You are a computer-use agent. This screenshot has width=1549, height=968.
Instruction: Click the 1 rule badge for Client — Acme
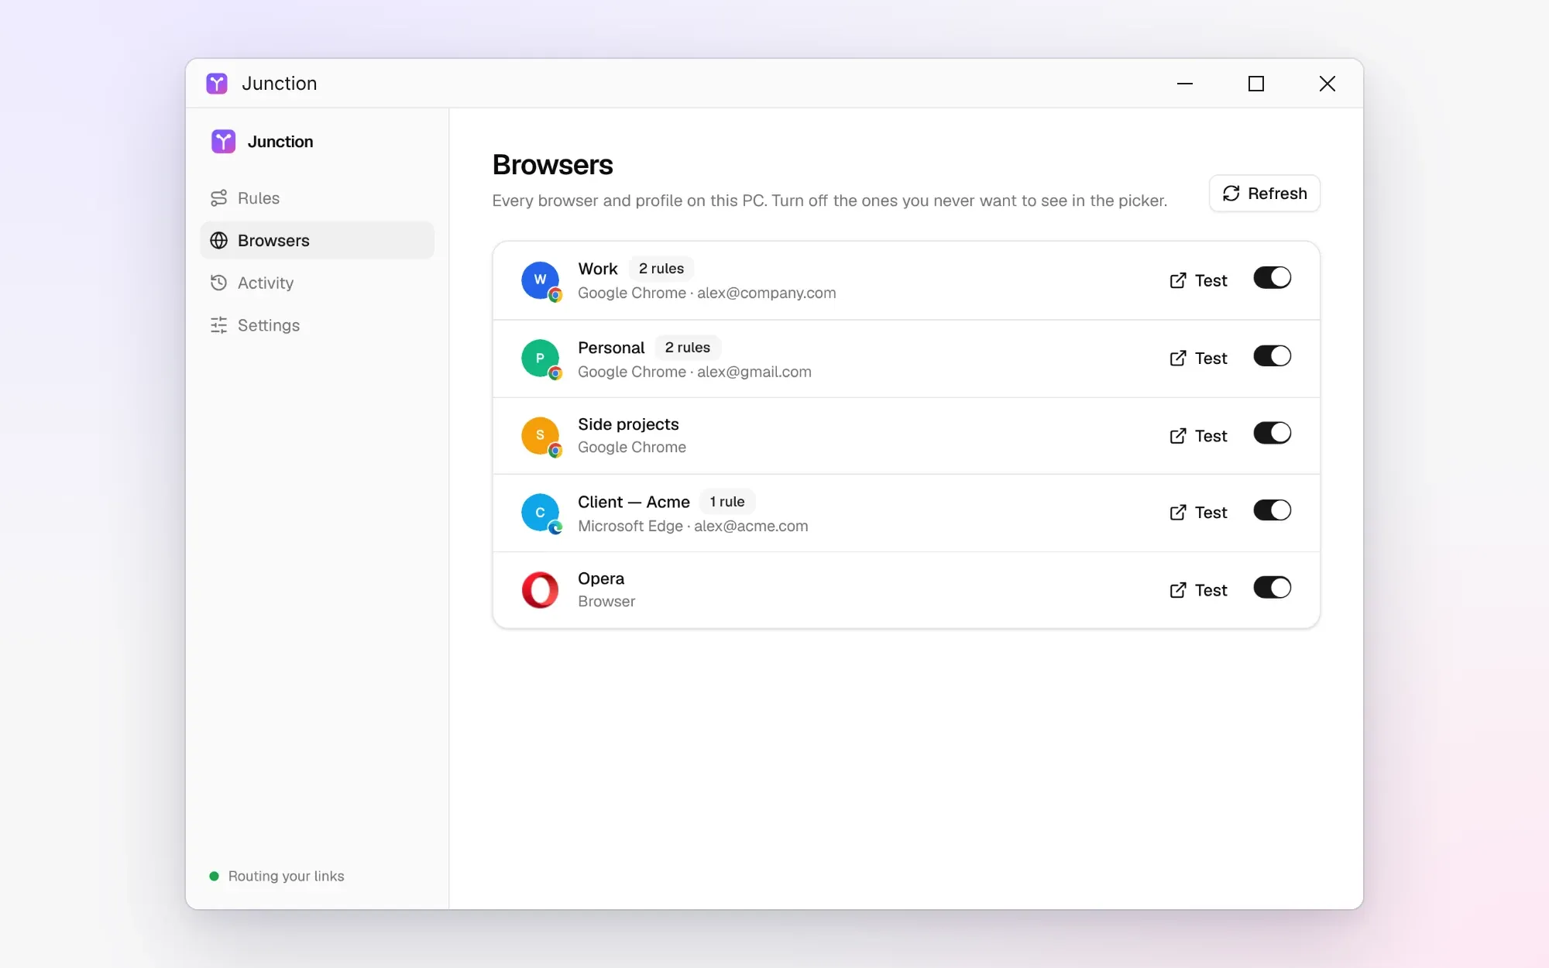(x=727, y=502)
